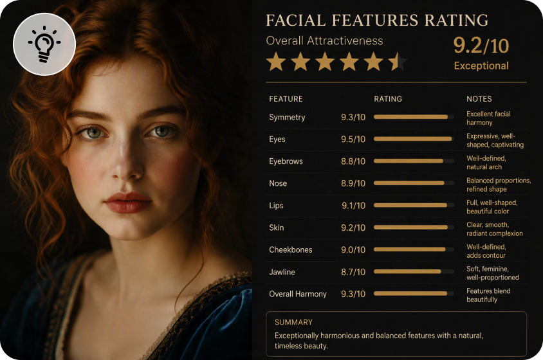Click the "Cheekbones" feature label
543x360 pixels.
tap(291, 250)
